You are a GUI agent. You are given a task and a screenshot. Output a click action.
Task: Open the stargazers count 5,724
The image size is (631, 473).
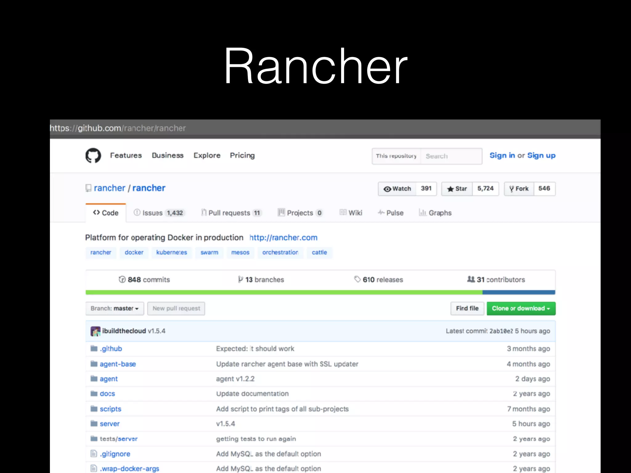[485, 188]
